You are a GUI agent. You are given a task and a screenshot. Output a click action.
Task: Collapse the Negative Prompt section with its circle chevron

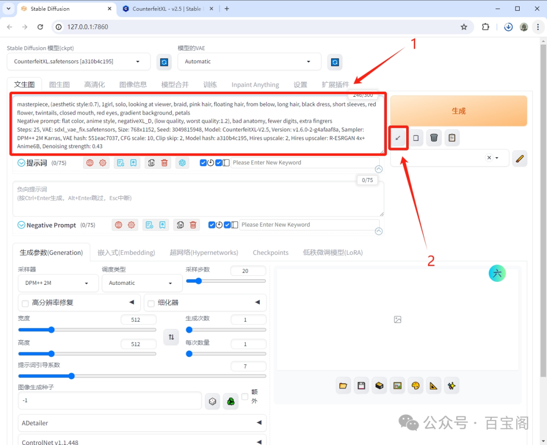point(21,225)
